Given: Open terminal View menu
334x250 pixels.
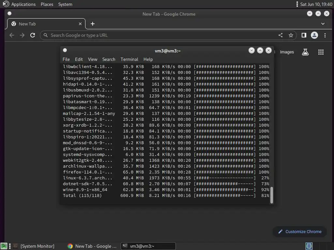Looking at the screenshot, I should [93, 59].
